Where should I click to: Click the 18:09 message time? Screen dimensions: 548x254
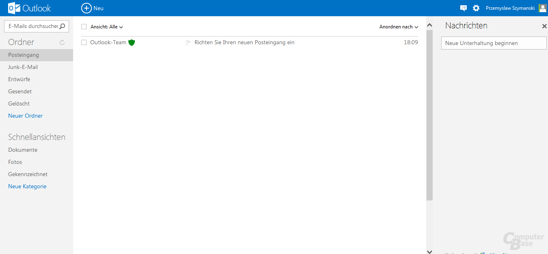point(411,43)
